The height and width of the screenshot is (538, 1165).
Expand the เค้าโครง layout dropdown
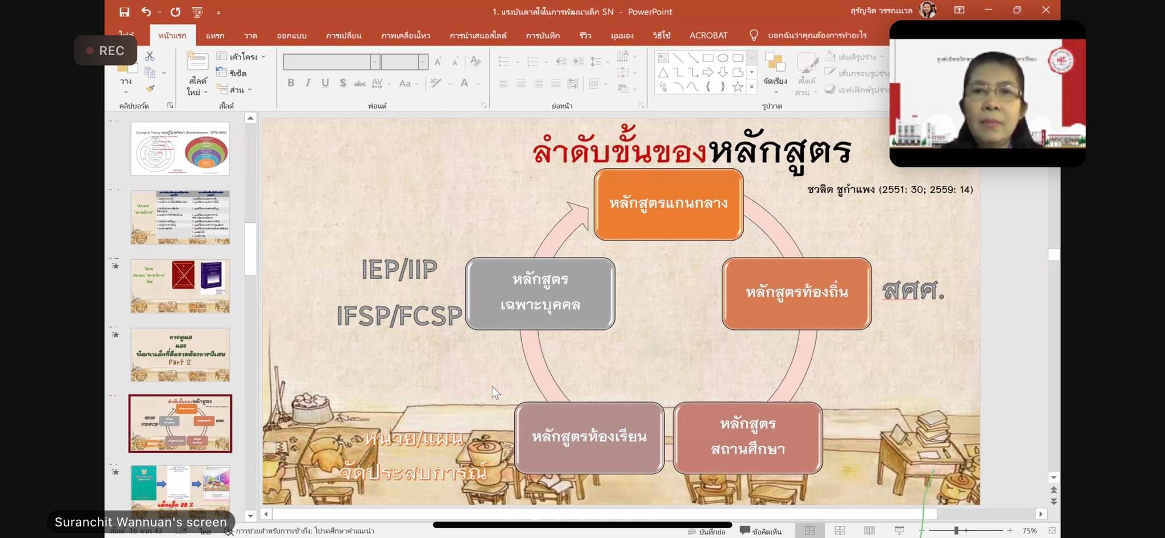point(241,56)
